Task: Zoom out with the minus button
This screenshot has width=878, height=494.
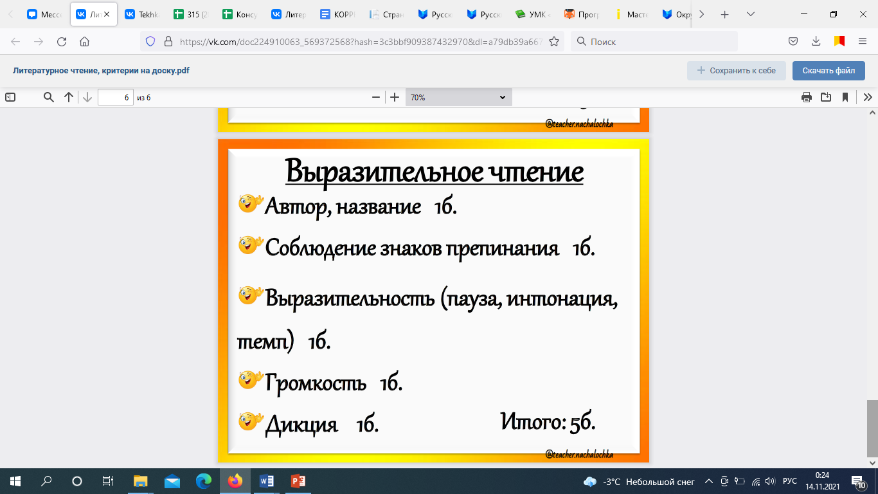Action: [376, 97]
